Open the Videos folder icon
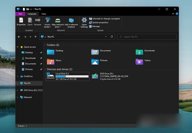 [139, 61]
